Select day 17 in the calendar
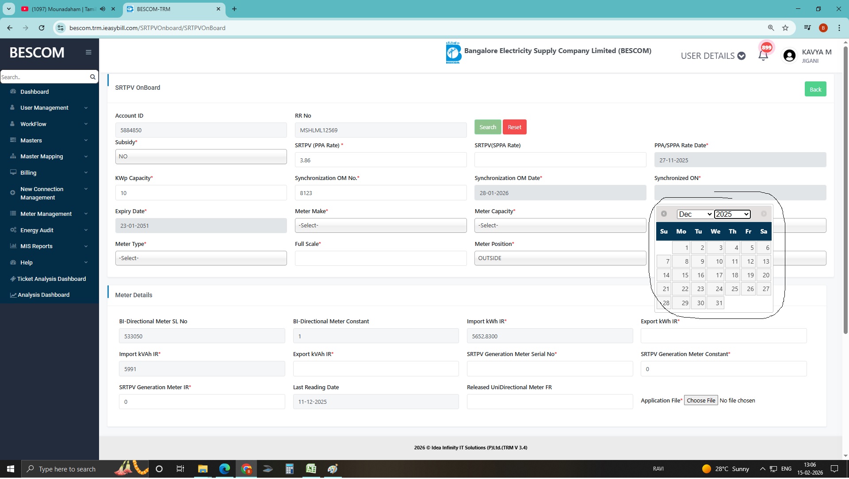 click(x=716, y=276)
